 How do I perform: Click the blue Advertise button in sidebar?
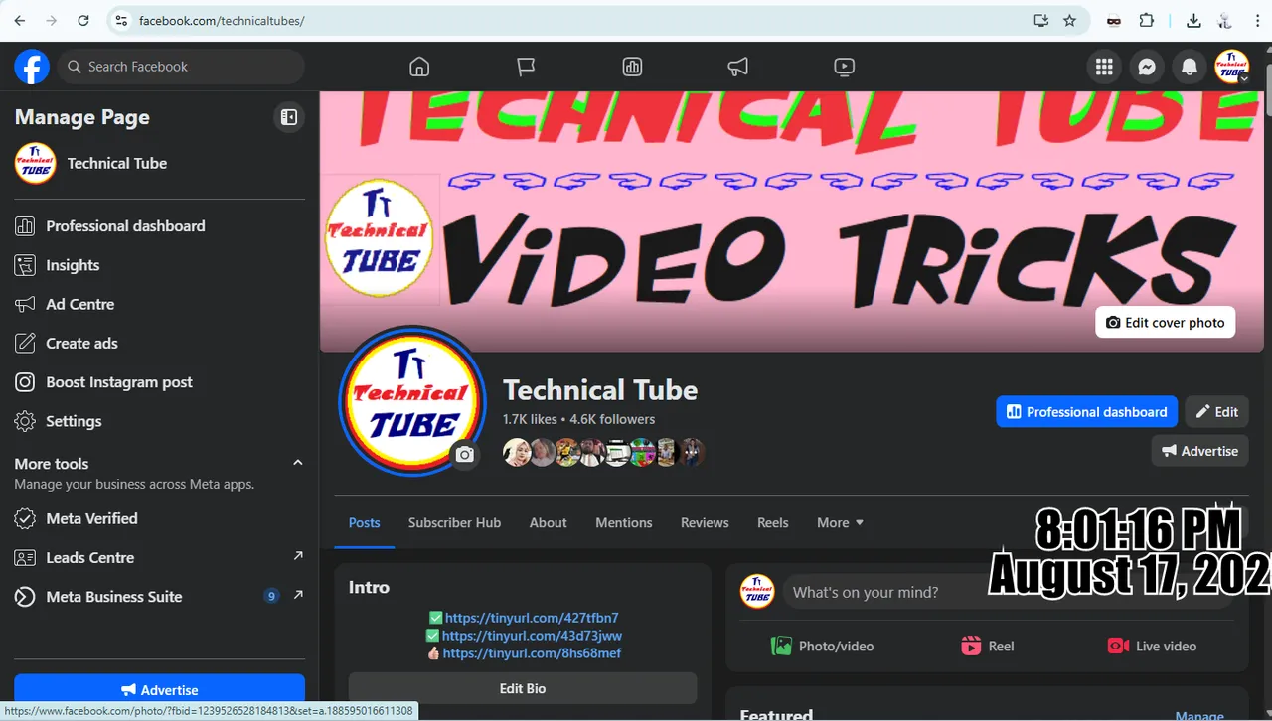click(x=159, y=689)
